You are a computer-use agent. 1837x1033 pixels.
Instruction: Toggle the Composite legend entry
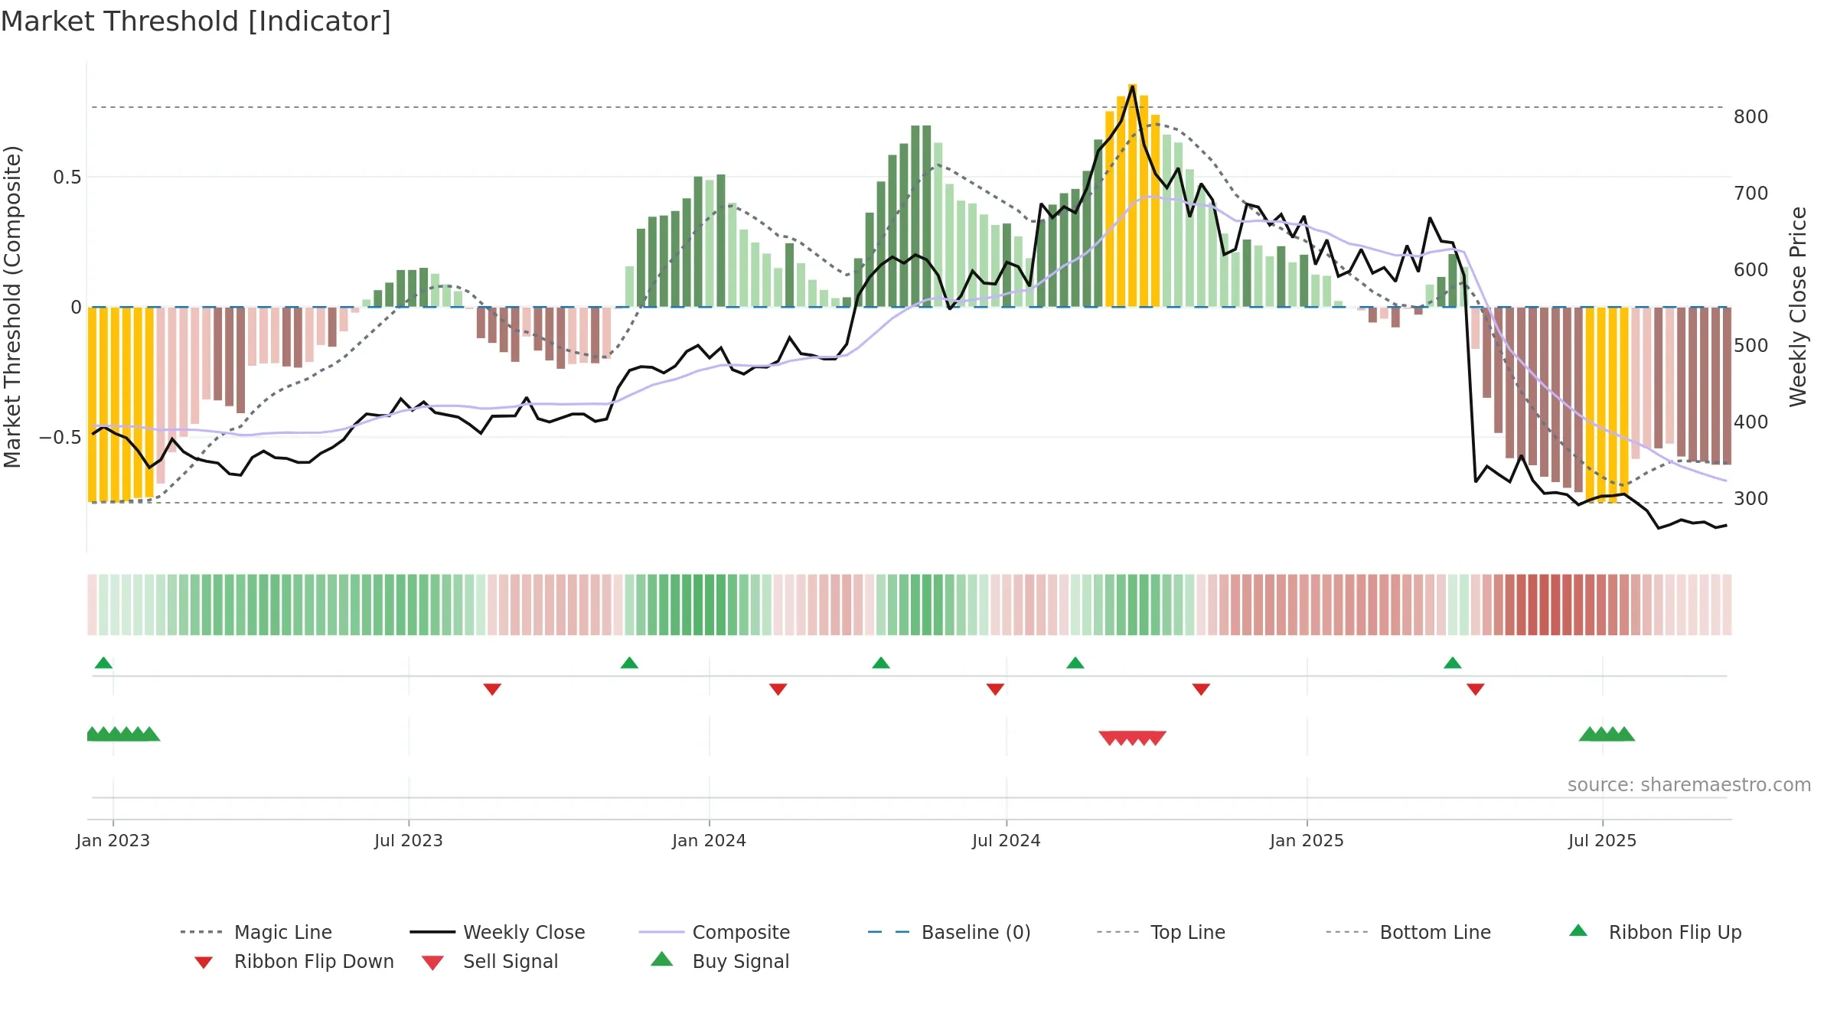[714, 932]
